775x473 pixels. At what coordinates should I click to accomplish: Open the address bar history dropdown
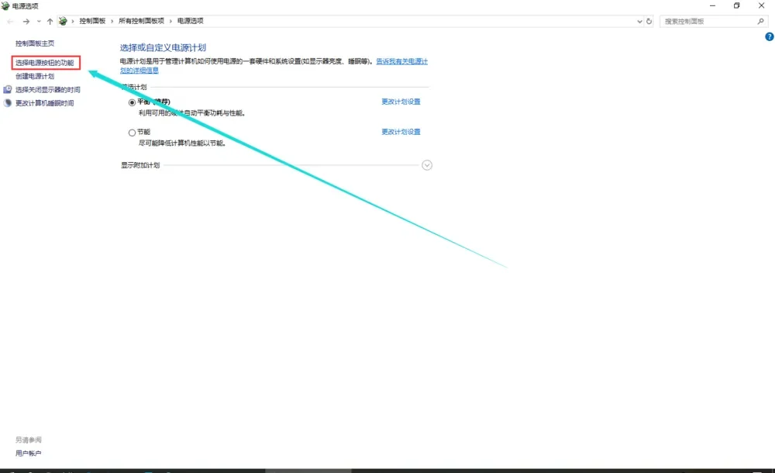click(639, 21)
